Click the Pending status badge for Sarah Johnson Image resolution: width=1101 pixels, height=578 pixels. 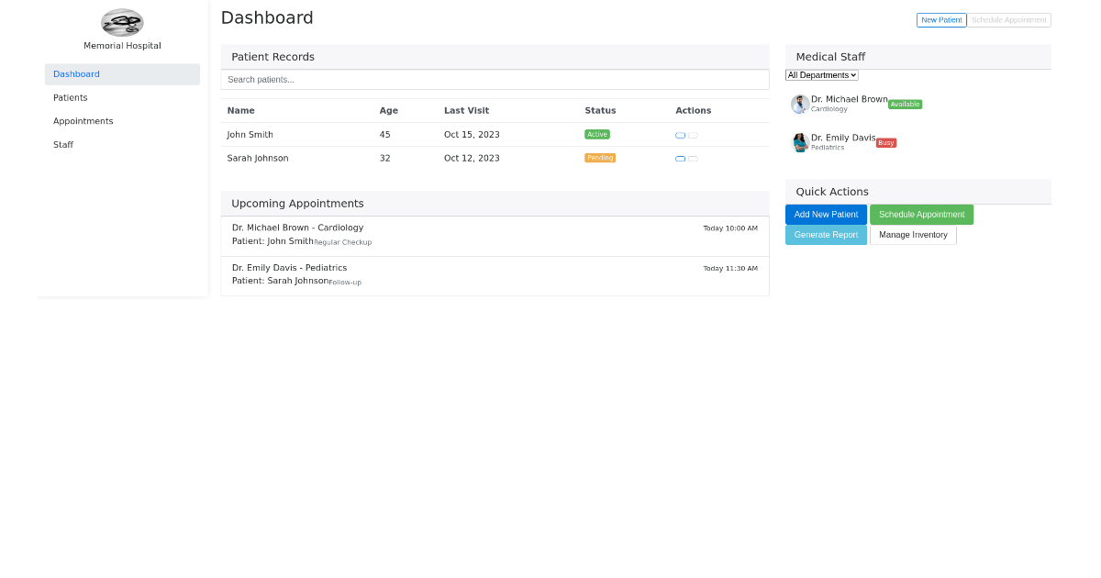click(x=600, y=157)
